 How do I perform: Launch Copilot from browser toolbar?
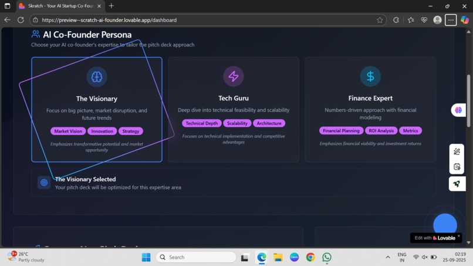465,20
